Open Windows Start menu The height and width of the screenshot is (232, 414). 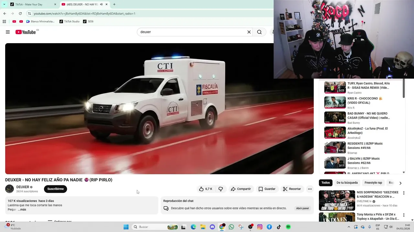point(126,227)
